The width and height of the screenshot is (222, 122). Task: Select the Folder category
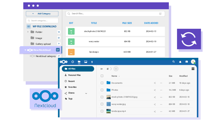(39, 32)
